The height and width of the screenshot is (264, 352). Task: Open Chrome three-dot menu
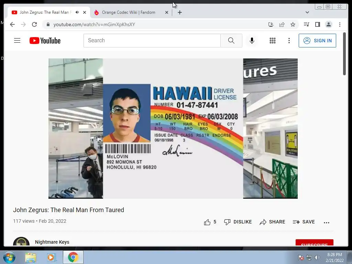pyautogui.click(x=340, y=24)
